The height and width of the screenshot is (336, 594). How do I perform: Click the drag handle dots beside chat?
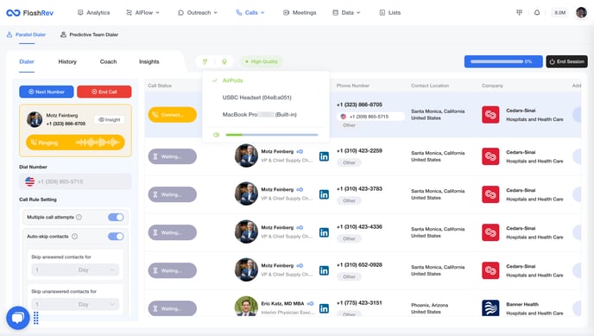tap(36, 318)
